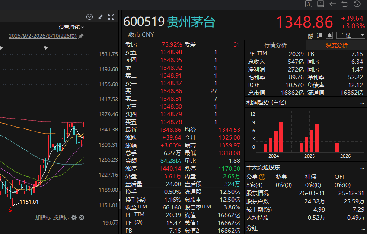Click the stock code 600519
The image size is (367, 234).
(144, 22)
